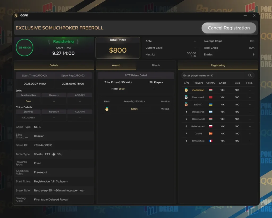The width and height of the screenshot is (272, 218).
Task: Click open reg time 2026.09.07 18:00
Action: (73, 84)
